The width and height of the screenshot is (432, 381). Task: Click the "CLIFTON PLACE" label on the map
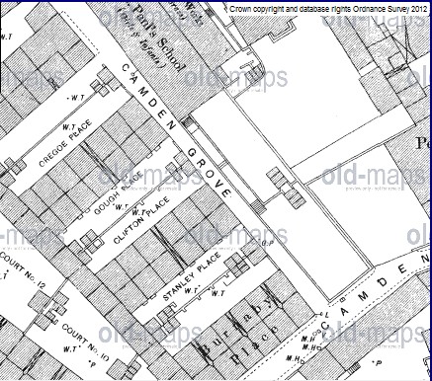tap(141, 220)
